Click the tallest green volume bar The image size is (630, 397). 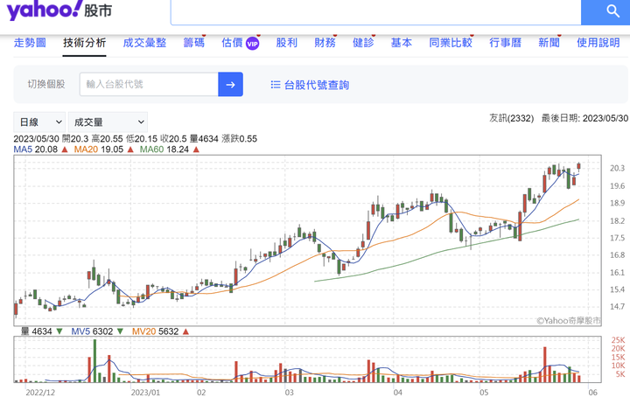[x=95, y=361]
